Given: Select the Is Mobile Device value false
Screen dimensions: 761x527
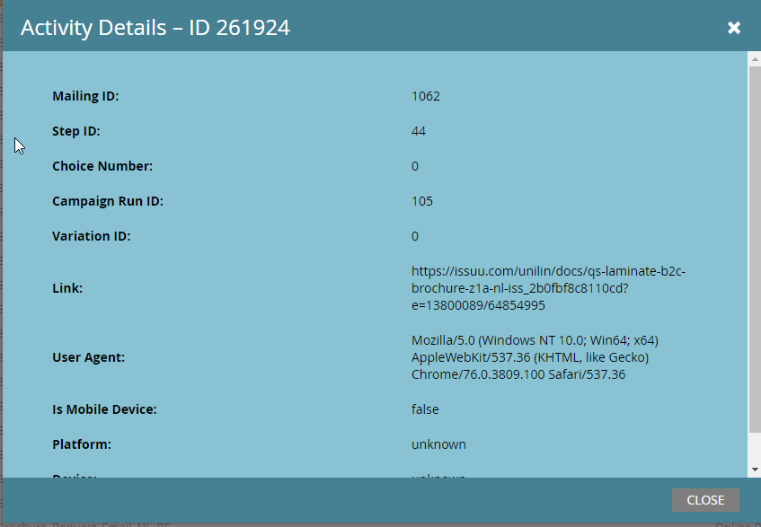Looking at the screenshot, I should 425,409.
